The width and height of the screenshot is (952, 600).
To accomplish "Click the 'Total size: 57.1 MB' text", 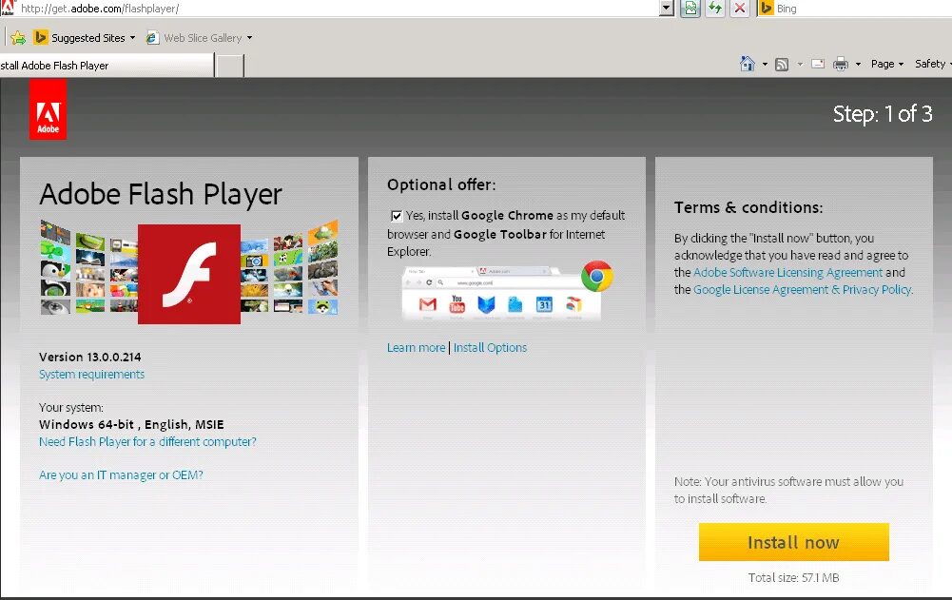I will click(793, 577).
